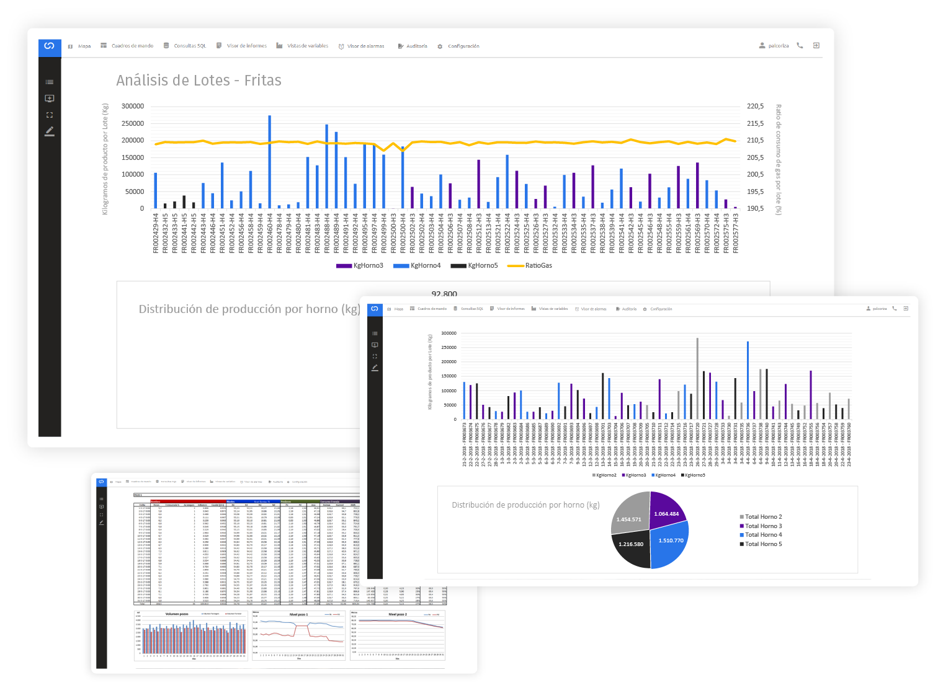Click the pencil edit icon in the pie chart window
This screenshot has width=938, height=688.
point(375,368)
